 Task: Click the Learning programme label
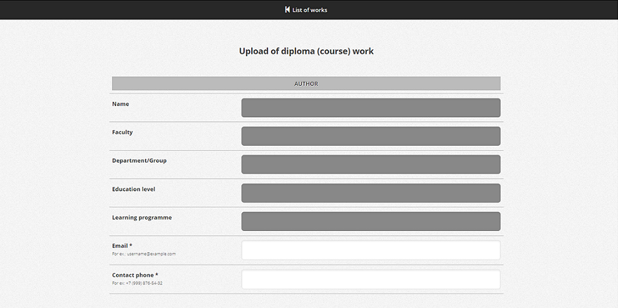(142, 218)
